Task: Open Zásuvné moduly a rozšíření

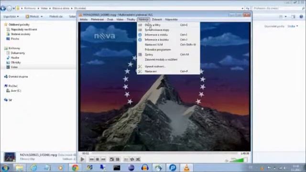Action: coord(168,59)
